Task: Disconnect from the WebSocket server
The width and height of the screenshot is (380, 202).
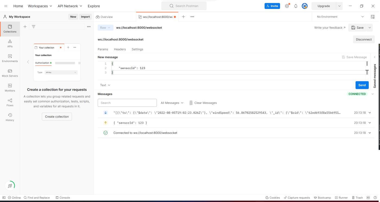Action: (x=364, y=39)
